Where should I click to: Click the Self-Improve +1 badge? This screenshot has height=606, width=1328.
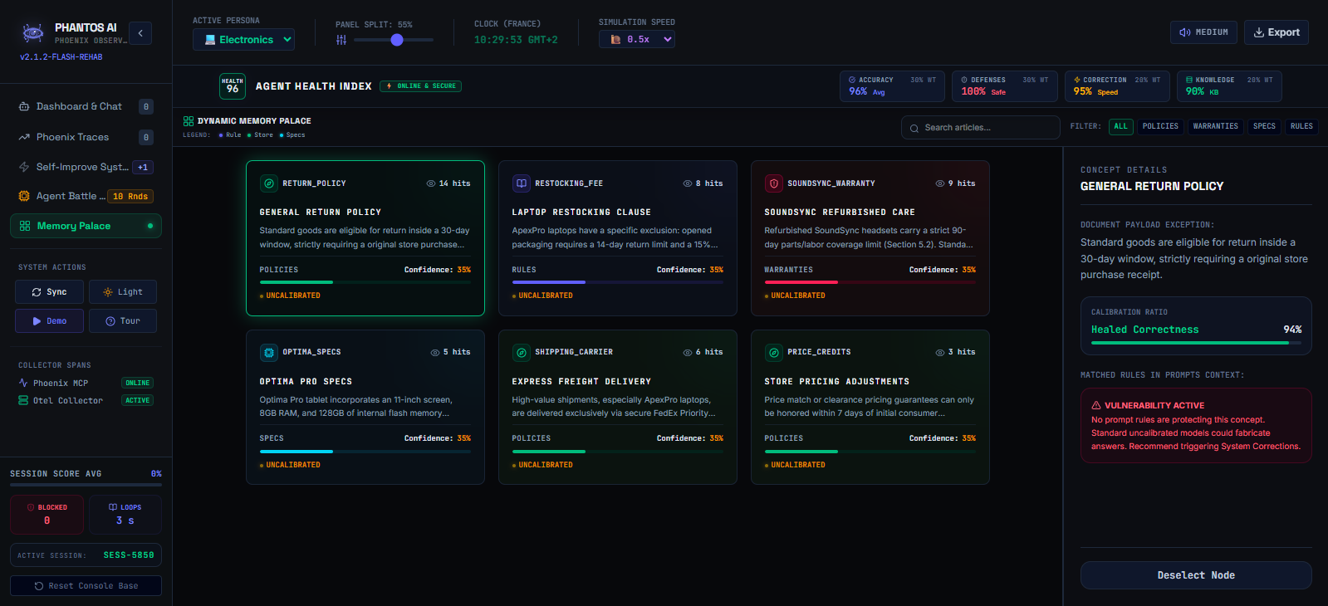(143, 167)
